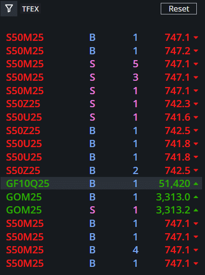
Task: Click the price 747.2 on S50M25
Action: (178, 50)
